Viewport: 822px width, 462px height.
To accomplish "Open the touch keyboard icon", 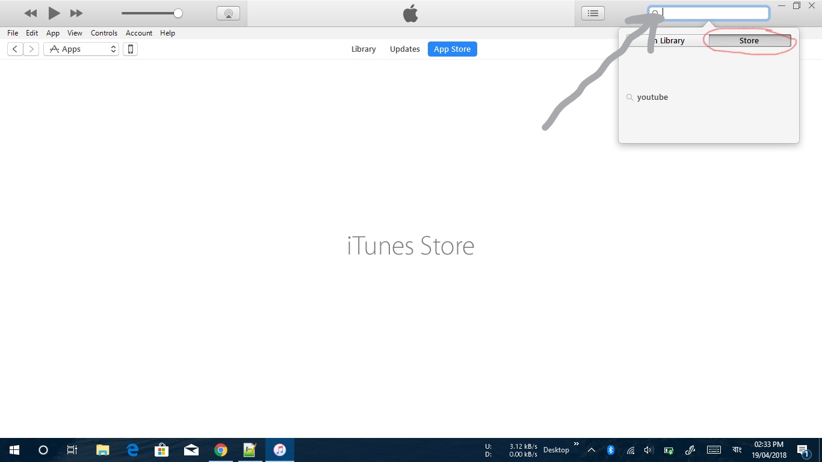I will 714,450.
